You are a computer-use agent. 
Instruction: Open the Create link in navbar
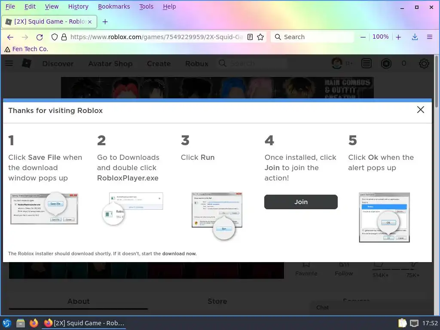point(159,64)
